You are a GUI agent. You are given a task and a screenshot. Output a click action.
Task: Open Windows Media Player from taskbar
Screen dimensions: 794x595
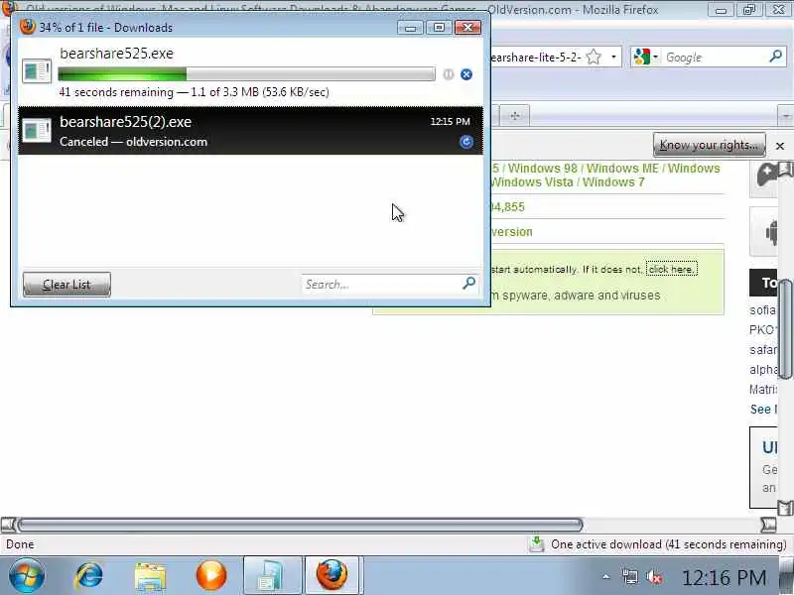pos(211,576)
